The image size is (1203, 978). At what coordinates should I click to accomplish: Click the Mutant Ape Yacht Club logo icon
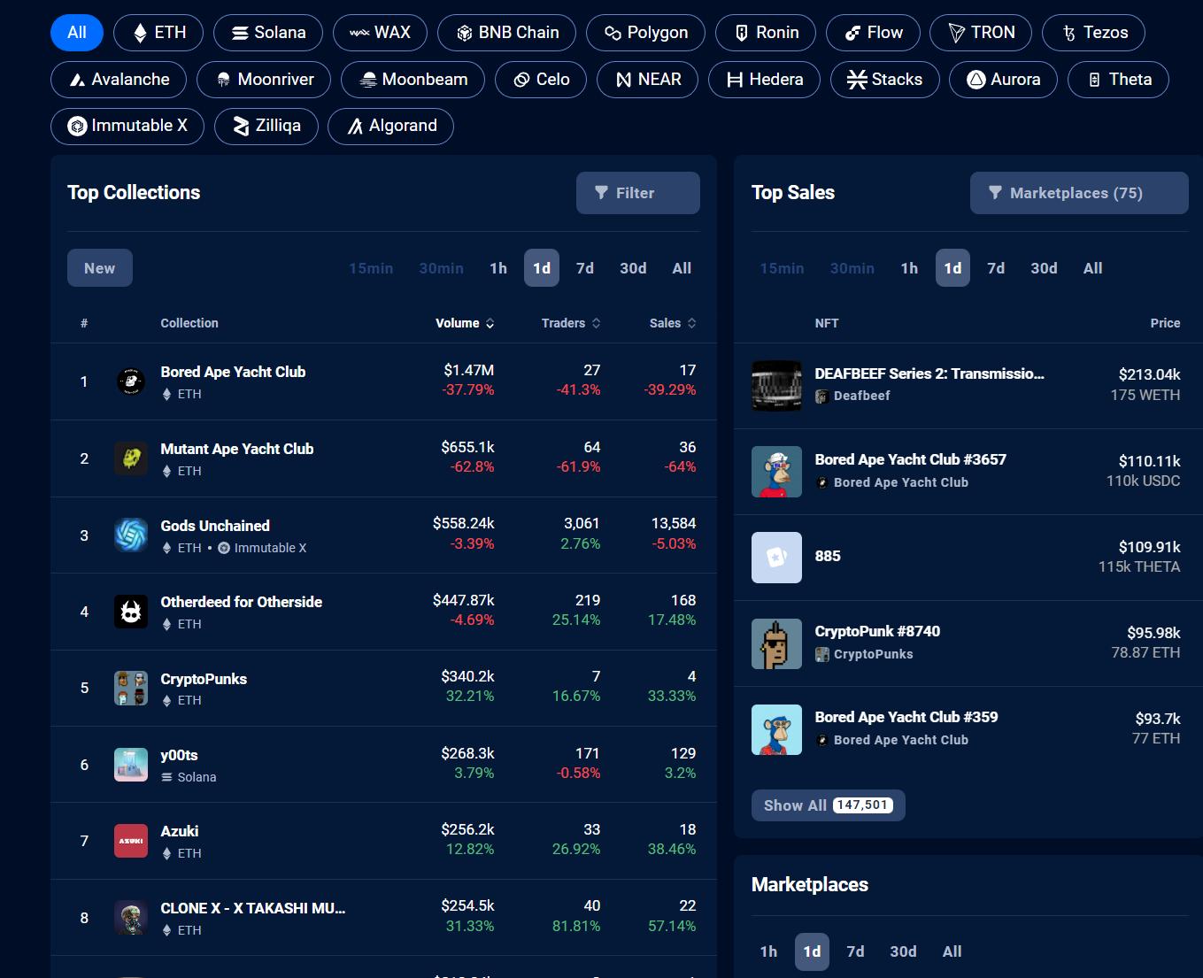[131, 458]
